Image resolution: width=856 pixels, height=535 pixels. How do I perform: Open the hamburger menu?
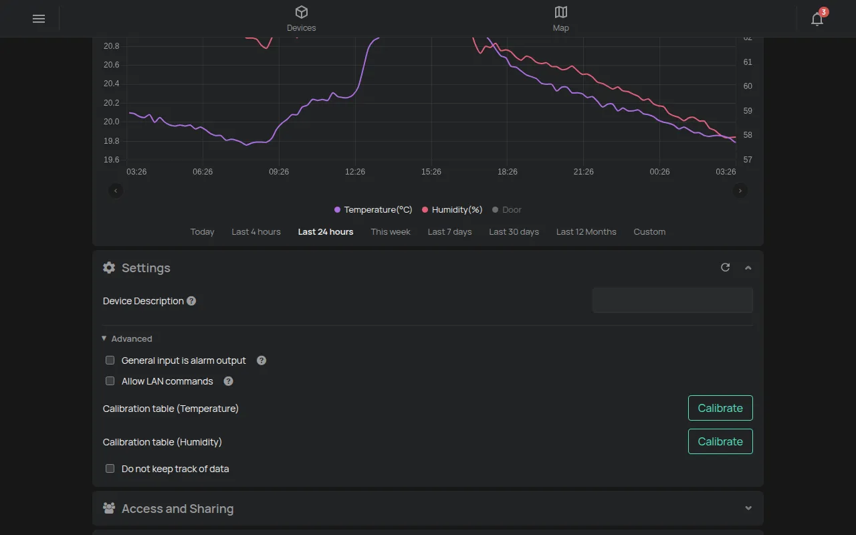pyautogui.click(x=39, y=19)
